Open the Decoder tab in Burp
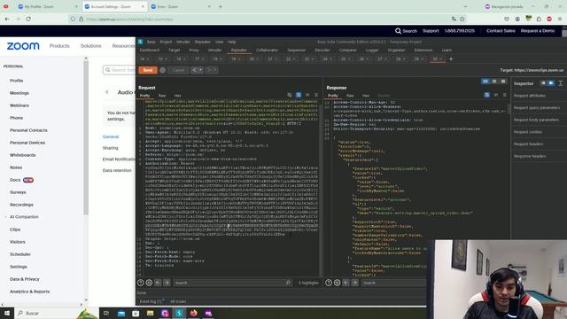This screenshot has width=567, height=319. [322, 51]
